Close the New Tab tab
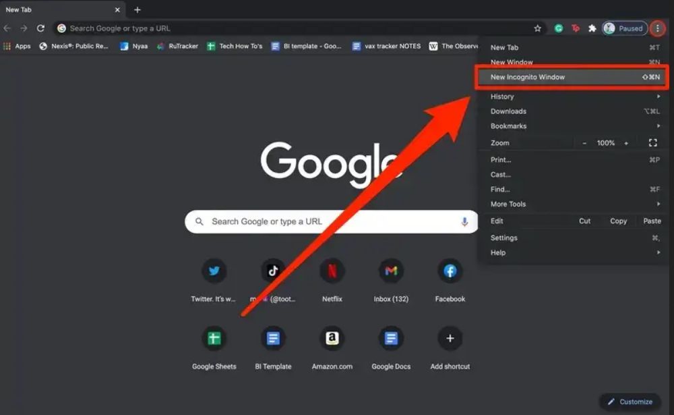674x415 pixels. [x=117, y=9]
